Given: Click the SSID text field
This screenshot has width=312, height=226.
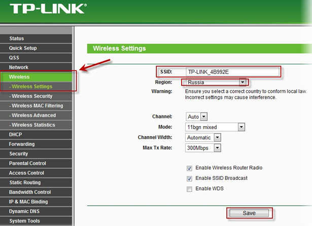Looking at the screenshot, I should [x=232, y=72].
